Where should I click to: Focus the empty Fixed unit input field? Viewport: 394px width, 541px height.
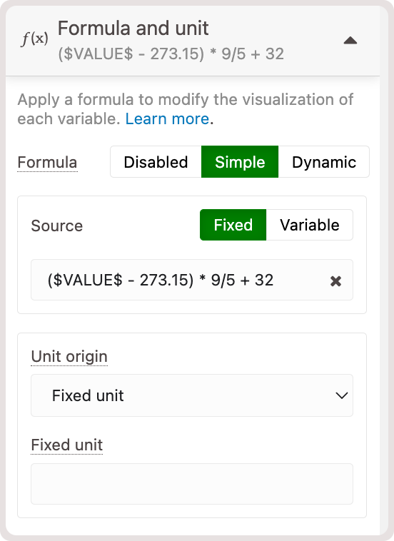(192, 484)
